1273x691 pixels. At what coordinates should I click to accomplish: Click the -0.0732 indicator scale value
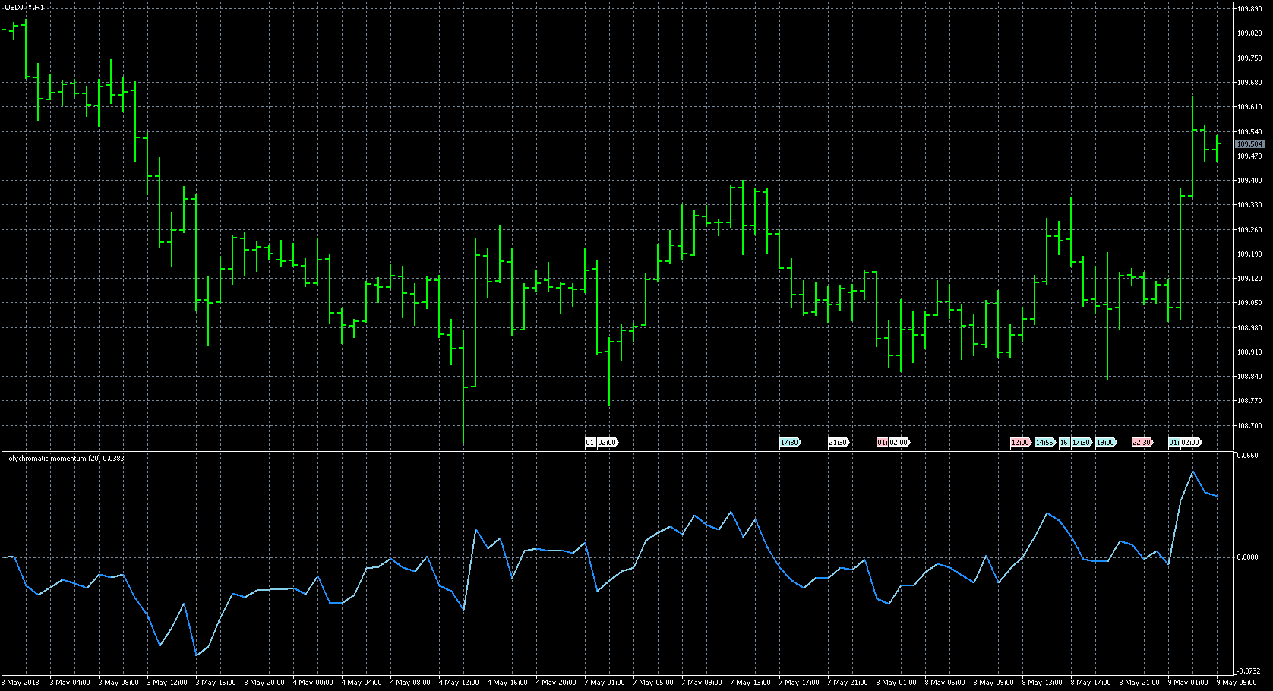(x=1248, y=671)
